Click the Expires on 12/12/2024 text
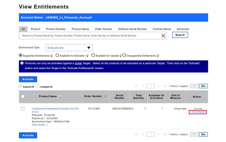The height and width of the screenshot is (142, 226). point(45,119)
